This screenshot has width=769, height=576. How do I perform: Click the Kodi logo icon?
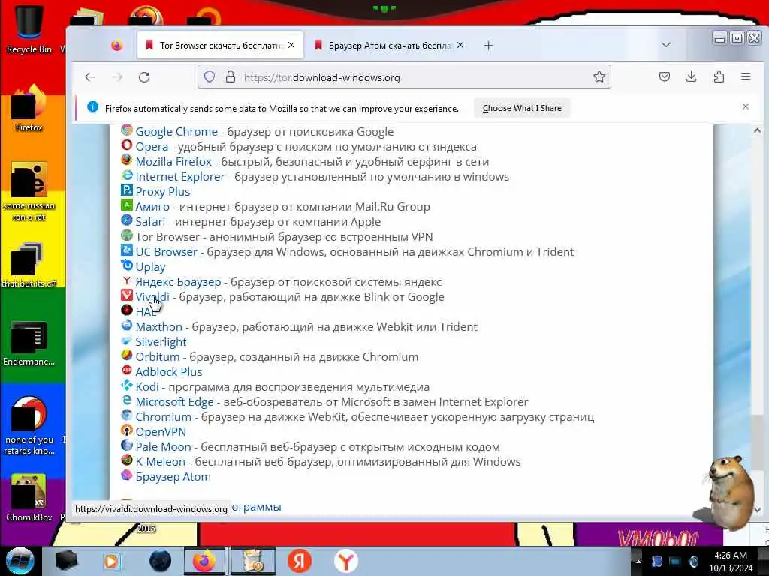pyautogui.click(x=126, y=385)
